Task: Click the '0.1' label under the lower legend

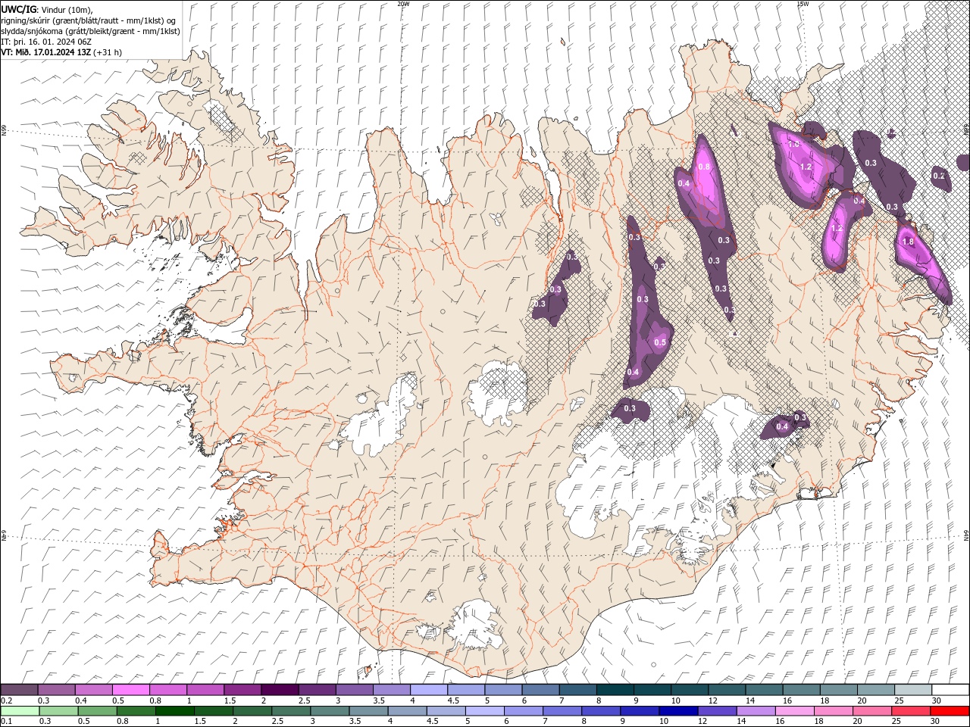Action: click(x=6, y=722)
